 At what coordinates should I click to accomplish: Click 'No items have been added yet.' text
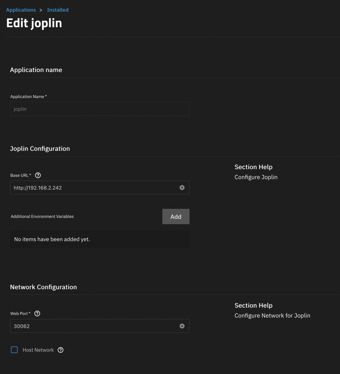point(52,239)
